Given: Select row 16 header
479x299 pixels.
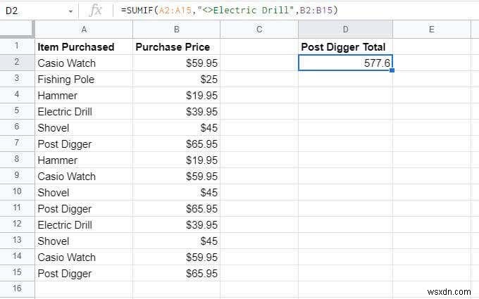Looking at the screenshot, I should 17,289.
